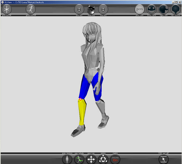Click the GLView title bar icon
The image size is (182, 164).
[x=2, y=2]
